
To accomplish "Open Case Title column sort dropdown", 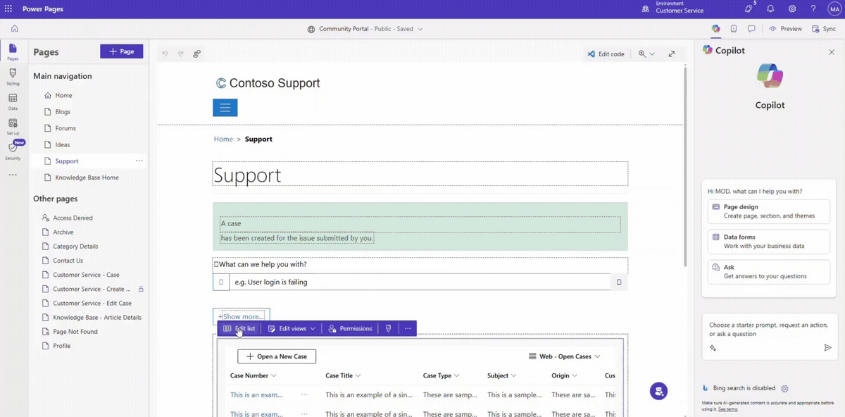I will [x=358, y=375].
